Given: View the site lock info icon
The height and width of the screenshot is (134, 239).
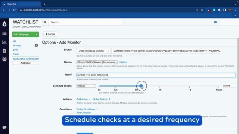Looking at the screenshot, I should pyautogui.click(x=21, y=10).
